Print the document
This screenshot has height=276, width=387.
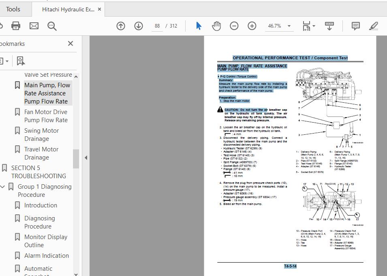coord(15,26)
